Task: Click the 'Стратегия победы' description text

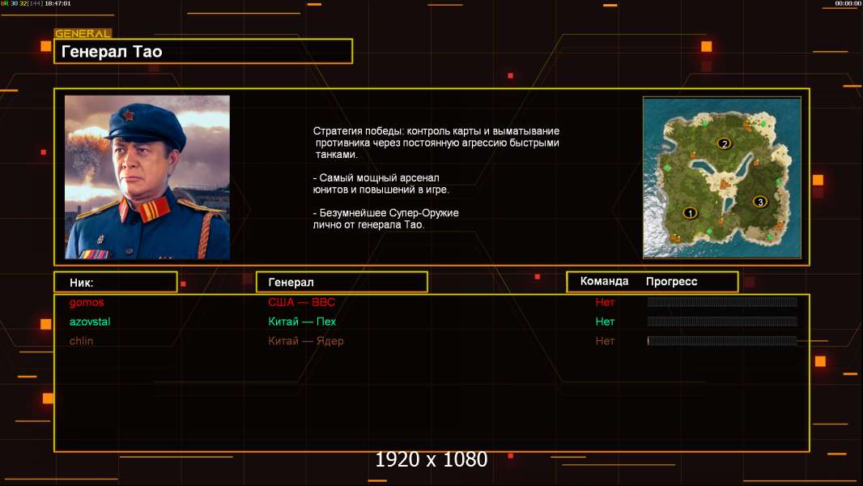Action: (436, 143)
